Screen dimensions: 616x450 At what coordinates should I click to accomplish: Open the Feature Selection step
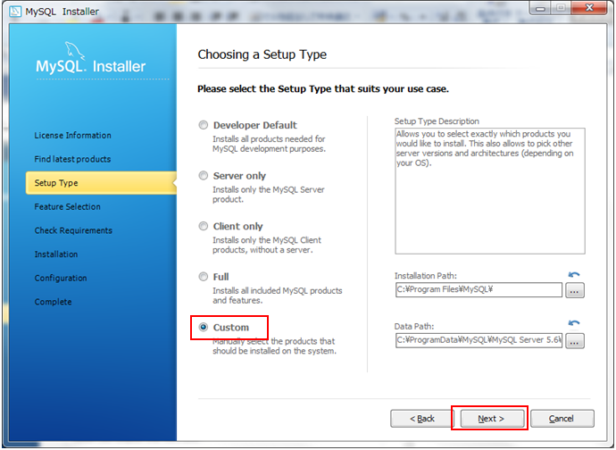pyautogui.click(x=68, y=207)
